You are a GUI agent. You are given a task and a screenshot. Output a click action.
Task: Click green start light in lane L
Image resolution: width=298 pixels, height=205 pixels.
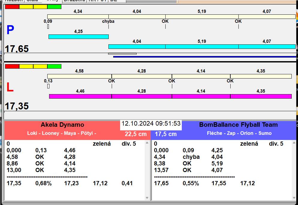pos(54,66)
